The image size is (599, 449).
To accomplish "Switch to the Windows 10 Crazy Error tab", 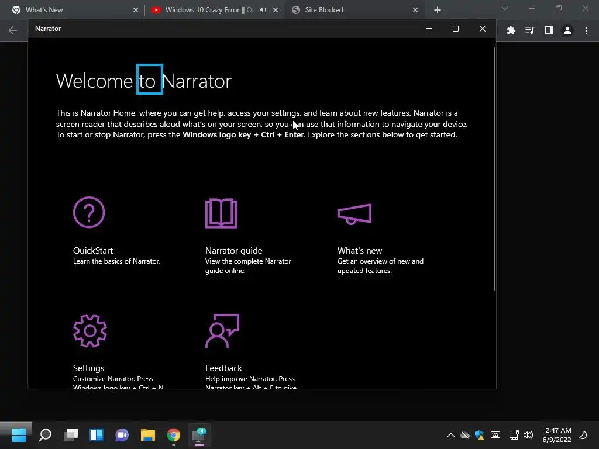I will coord(209,10).
